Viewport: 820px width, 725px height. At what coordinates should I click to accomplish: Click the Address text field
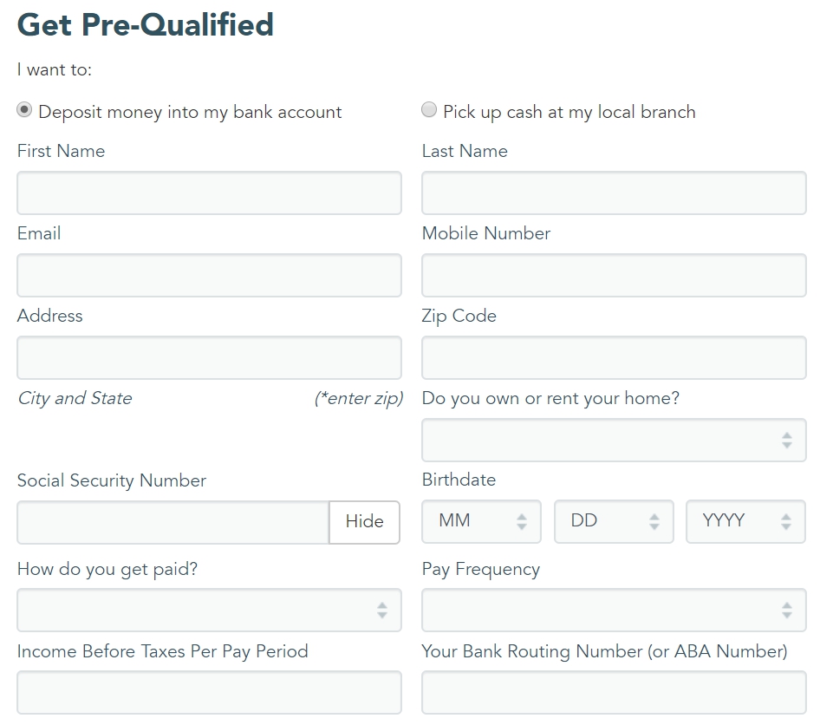pyautogui.click(x=209, y=357)
